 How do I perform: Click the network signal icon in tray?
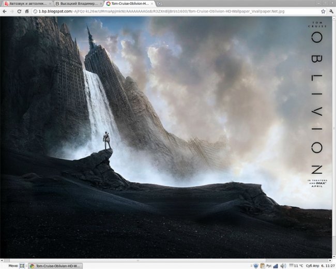point(276,265)
